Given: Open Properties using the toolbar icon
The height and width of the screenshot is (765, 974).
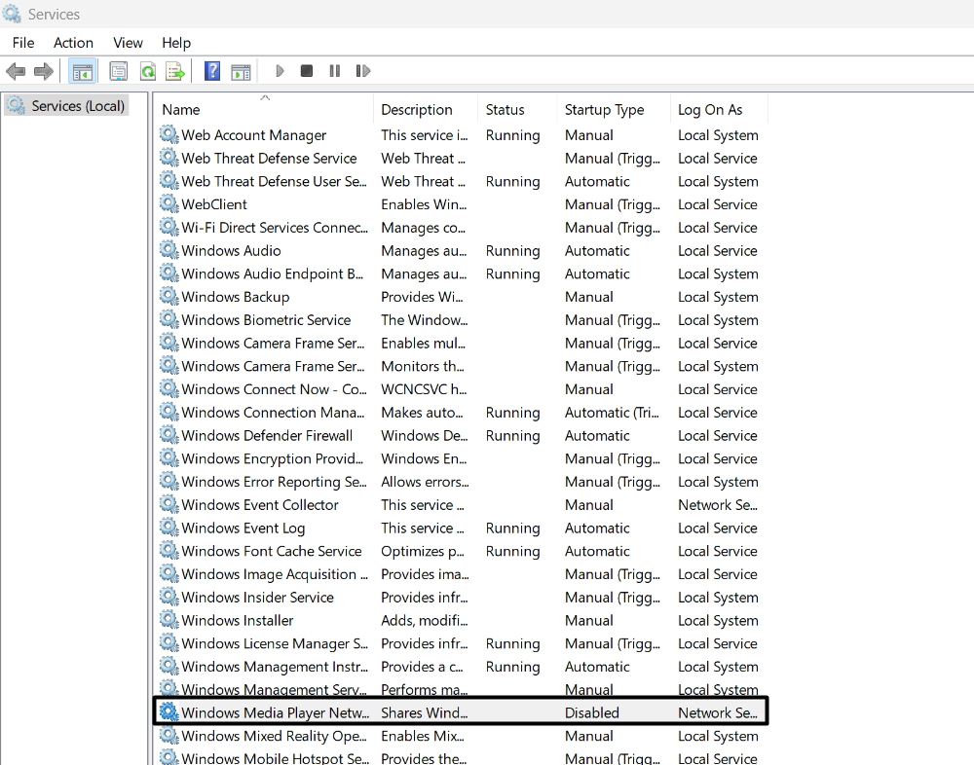Looking at the screenshot, I should point(119,71).
